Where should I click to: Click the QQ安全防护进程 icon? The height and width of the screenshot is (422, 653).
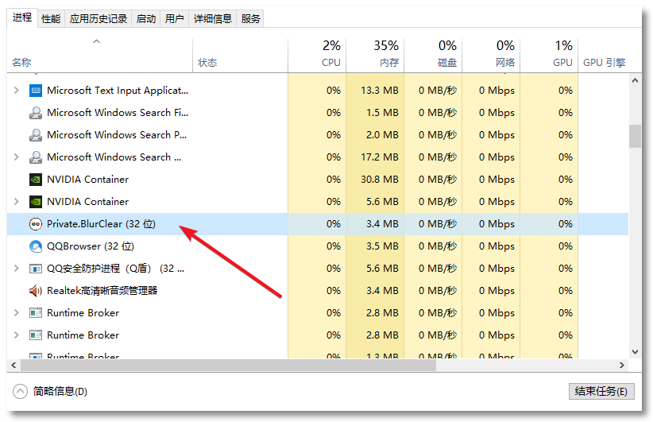pos(36,269)
